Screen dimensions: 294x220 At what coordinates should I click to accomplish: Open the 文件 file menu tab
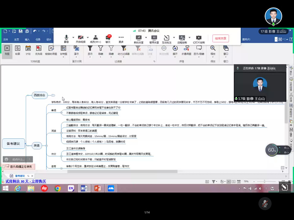6,39
